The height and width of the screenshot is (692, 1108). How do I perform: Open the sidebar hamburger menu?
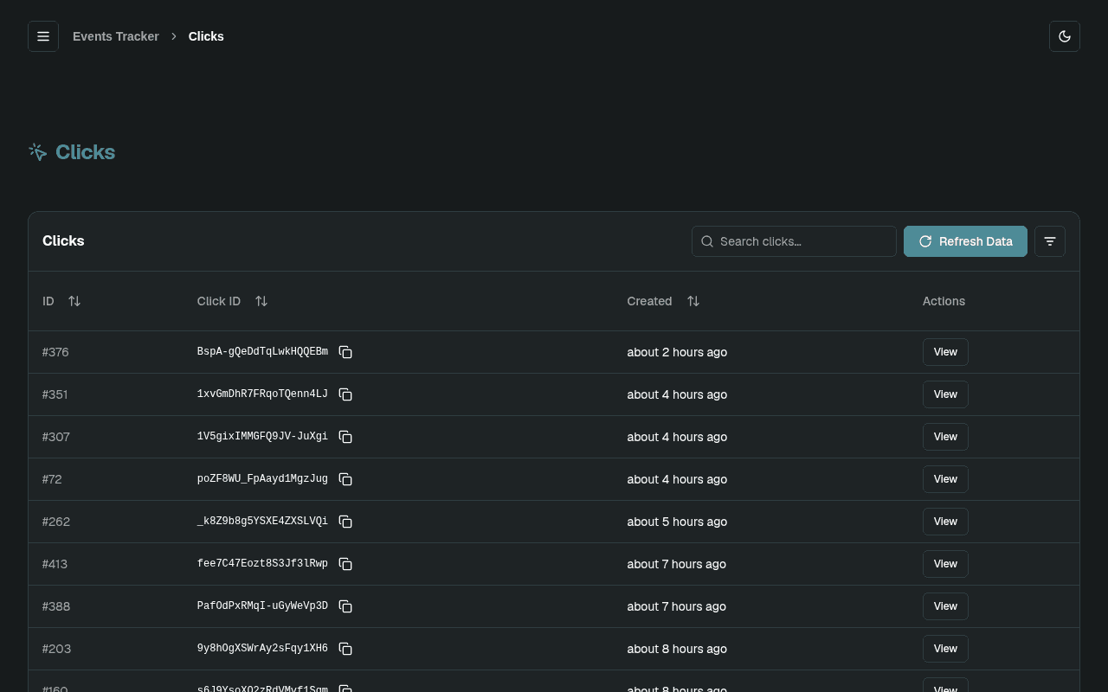coord(43,36)
